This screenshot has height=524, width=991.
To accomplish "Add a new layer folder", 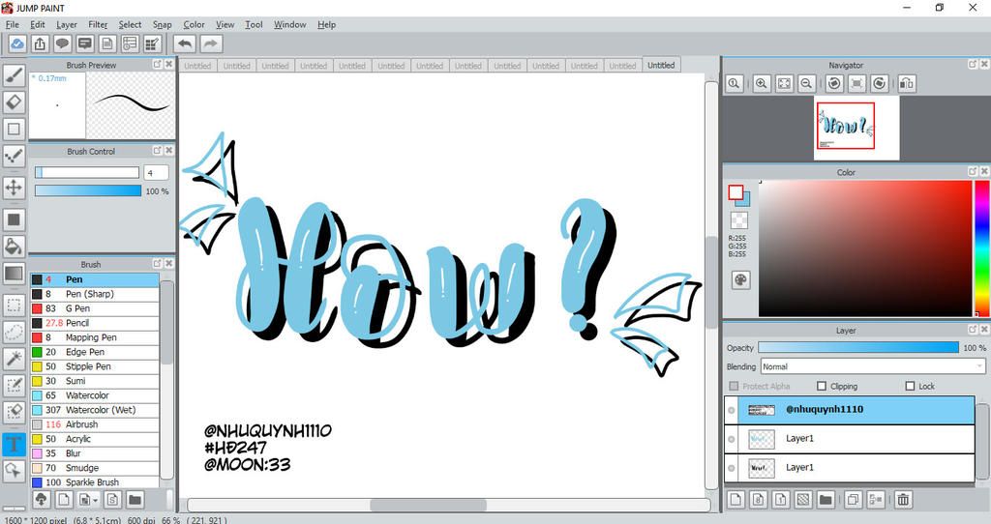I will tap(826, 500).
